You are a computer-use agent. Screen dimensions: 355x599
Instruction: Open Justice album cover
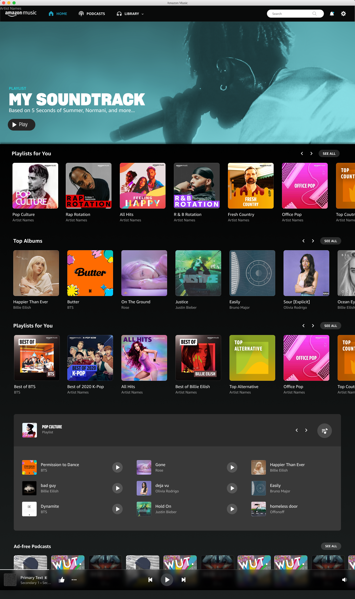[x=198, y=273]
